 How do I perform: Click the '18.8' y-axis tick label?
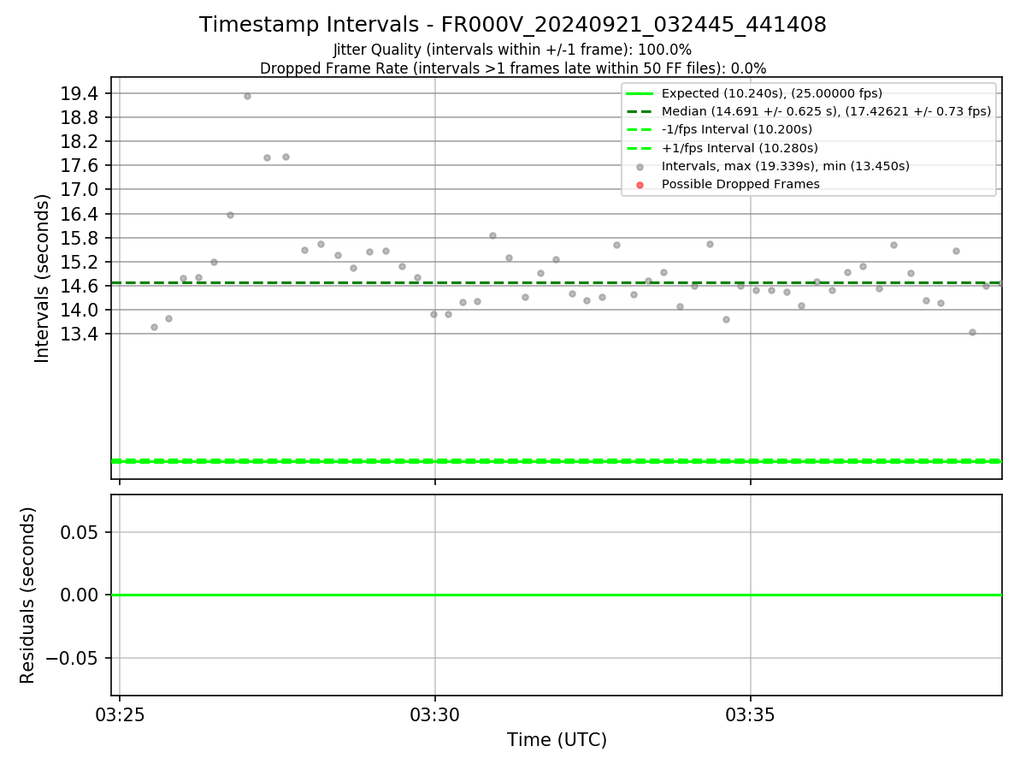pyautogui.click(x=79, y=118)
